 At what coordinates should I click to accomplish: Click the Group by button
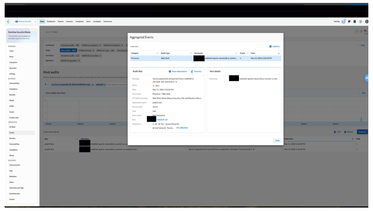(x=362, y=132)
